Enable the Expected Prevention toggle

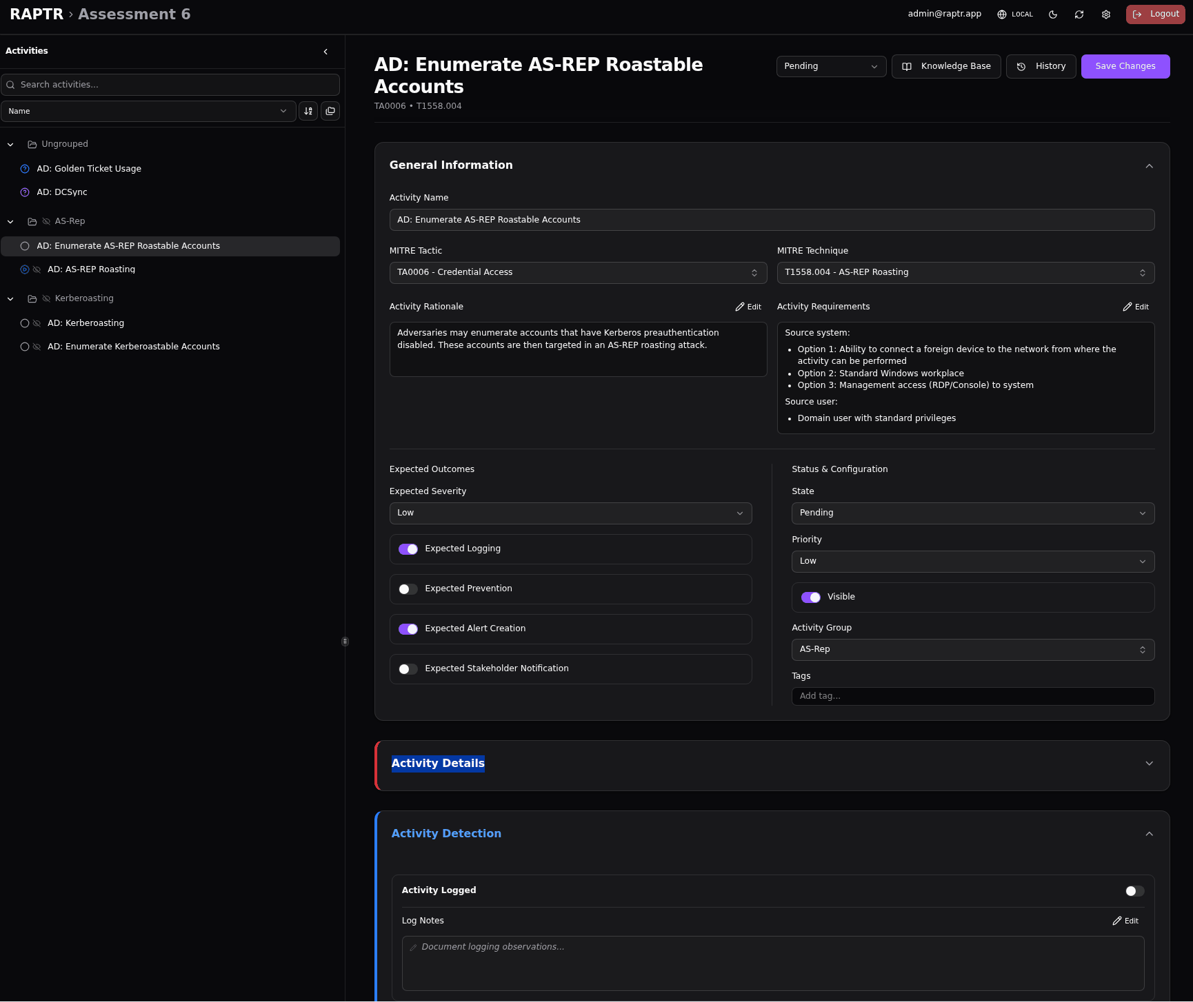pyautogui.click(x=408, y=589)
